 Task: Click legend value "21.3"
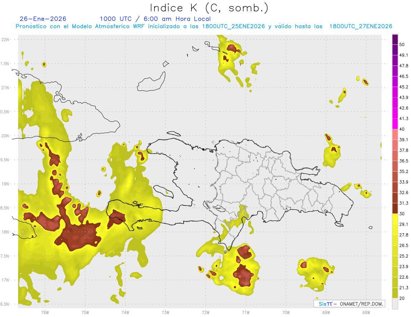404,288
